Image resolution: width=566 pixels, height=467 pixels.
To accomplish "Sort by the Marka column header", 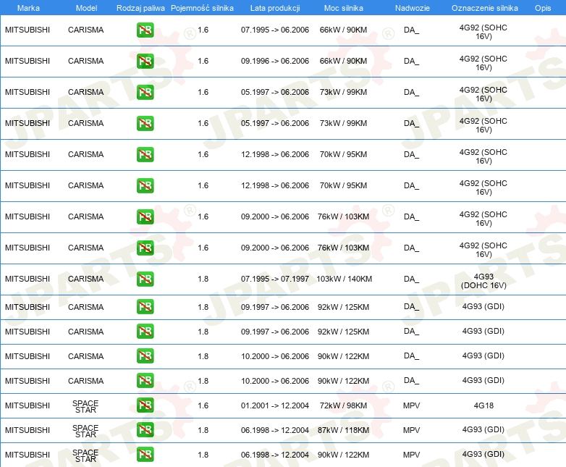I will pos(28,8).
